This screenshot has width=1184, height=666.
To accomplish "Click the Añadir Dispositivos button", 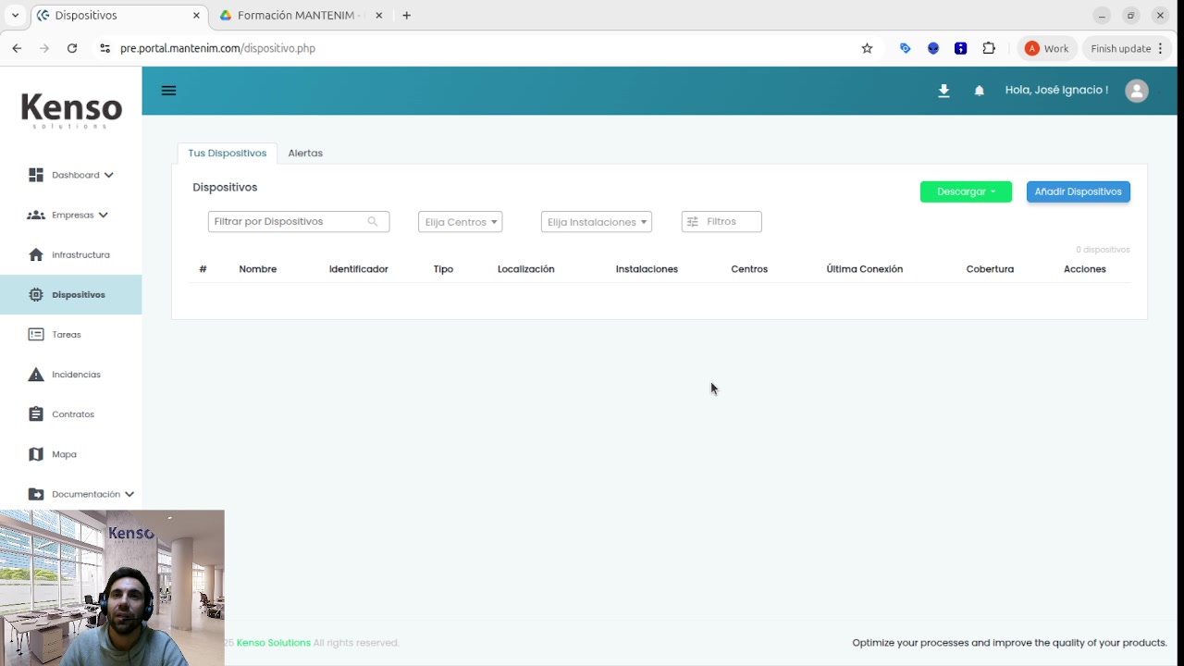I will point(1078,191).
